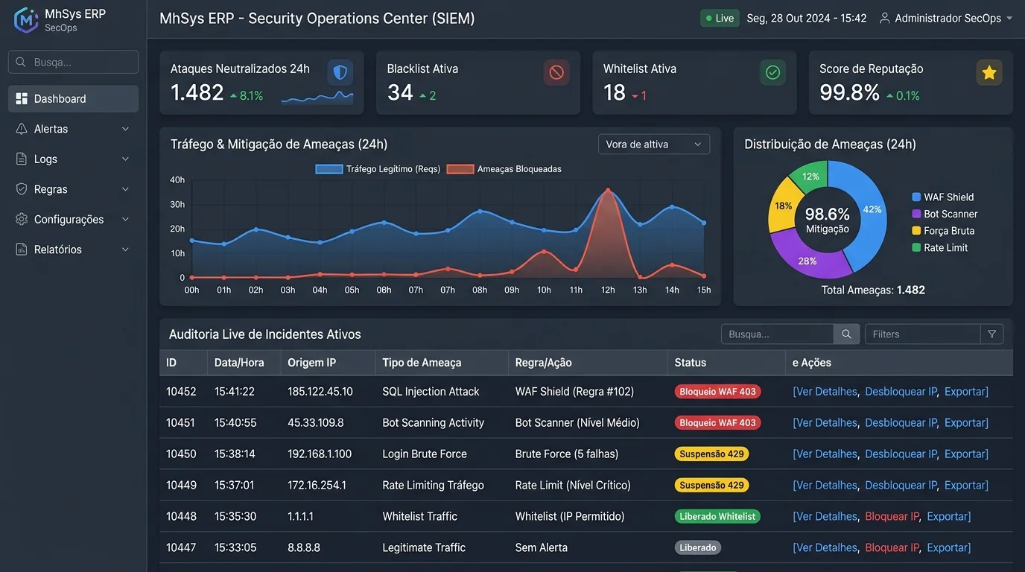Expand the Regras menu chevron
Viewport: 1025px width, 572px height.
(x=125, y=189)
